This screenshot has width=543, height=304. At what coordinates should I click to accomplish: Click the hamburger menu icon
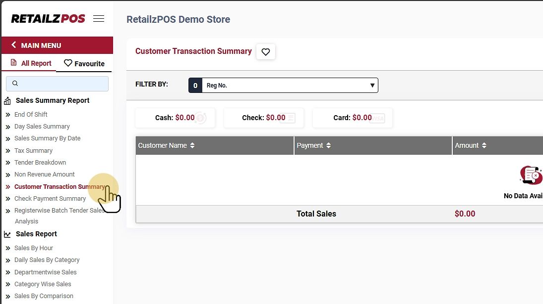click(x=99, y=19)
